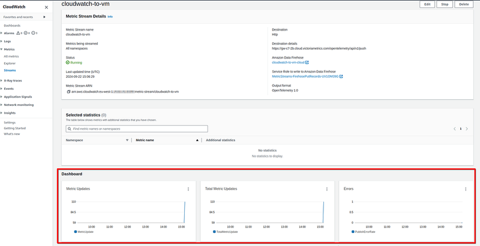Open CloudWatch Settings
The width and height of the screenshot is (480, 246).
10,122
